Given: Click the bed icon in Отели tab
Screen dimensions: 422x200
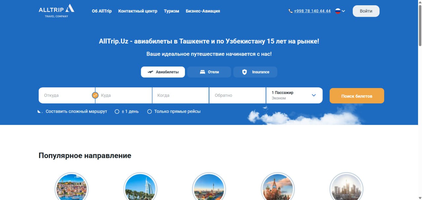Looking at the screenshot, I should [202, 72].
